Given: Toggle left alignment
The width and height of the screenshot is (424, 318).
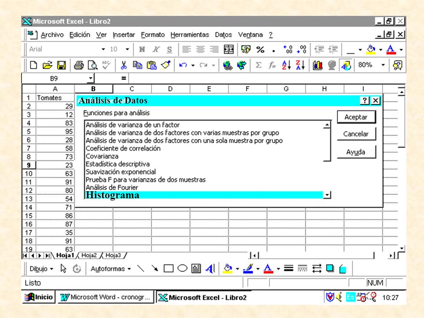Looking at the screenshot, I should [x=186, y=49].
